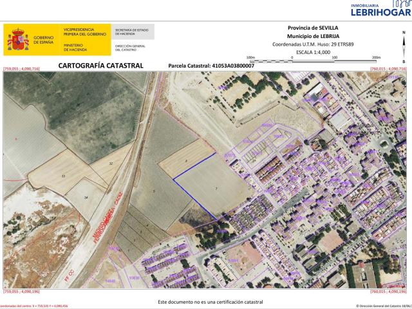Click parcel 34 on the map
The image size is (412, 309).
tap(86, 198)
